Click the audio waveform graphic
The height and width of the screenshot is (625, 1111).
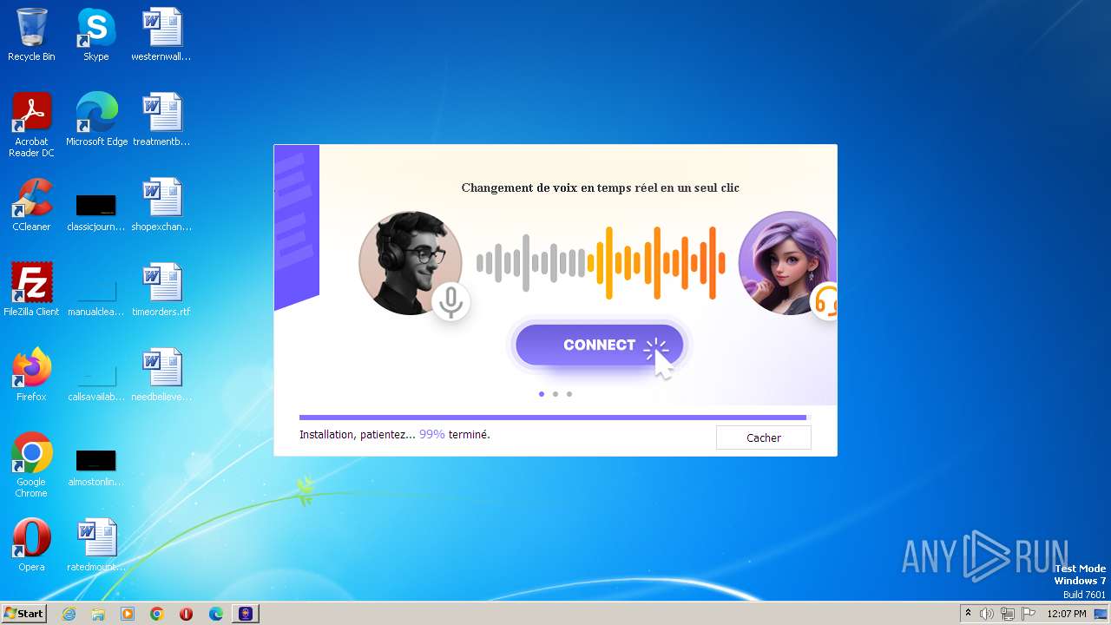601,263
